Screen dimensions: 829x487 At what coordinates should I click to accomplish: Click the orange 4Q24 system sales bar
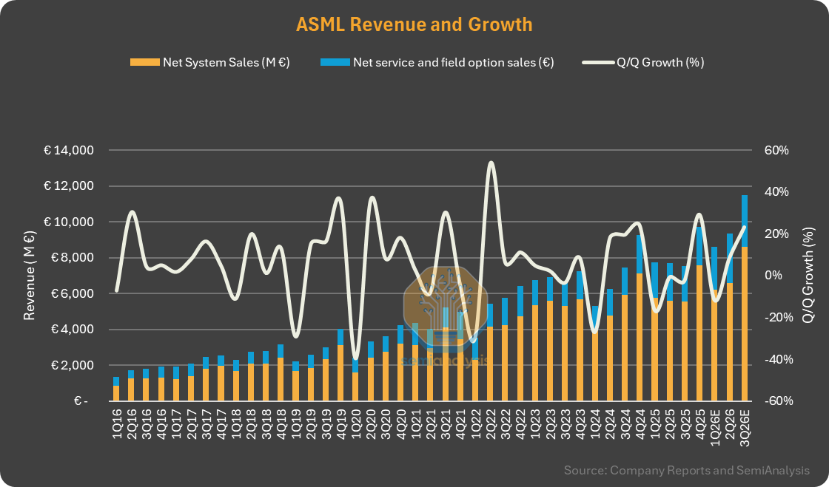(x=640, y=337)
